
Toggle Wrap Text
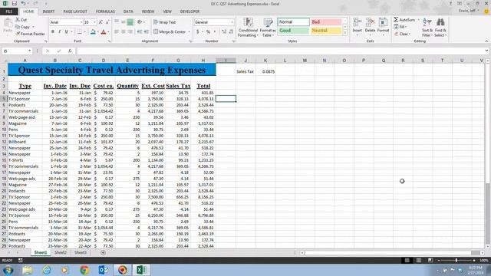coord(164,22)
